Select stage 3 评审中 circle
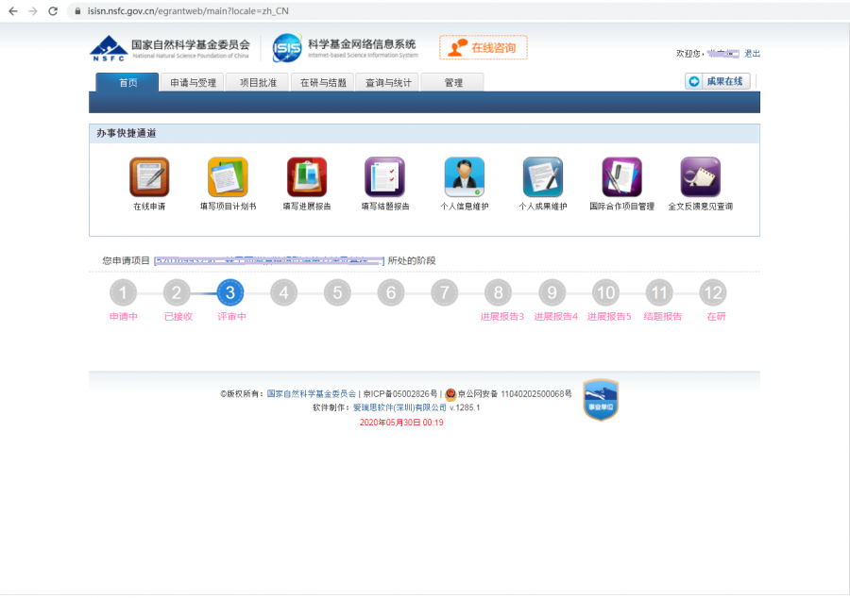 tap(230, 293)
